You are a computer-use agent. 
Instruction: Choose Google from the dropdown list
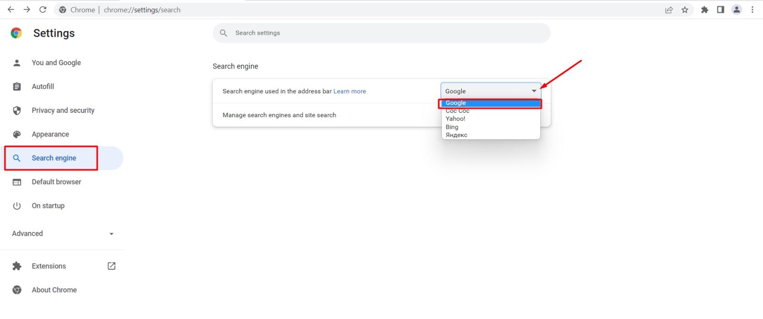click(x=491, y=103)
